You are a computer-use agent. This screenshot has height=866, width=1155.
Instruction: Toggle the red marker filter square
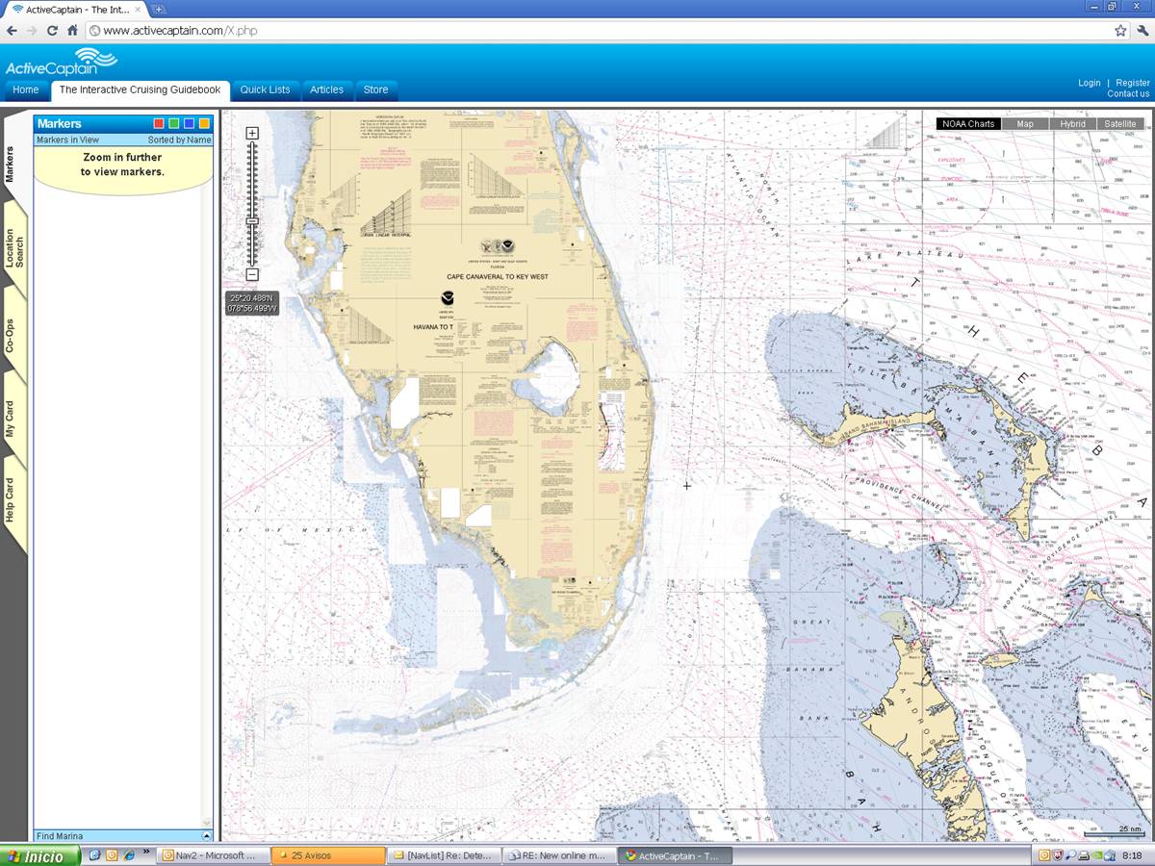click(x=160, y=123)
